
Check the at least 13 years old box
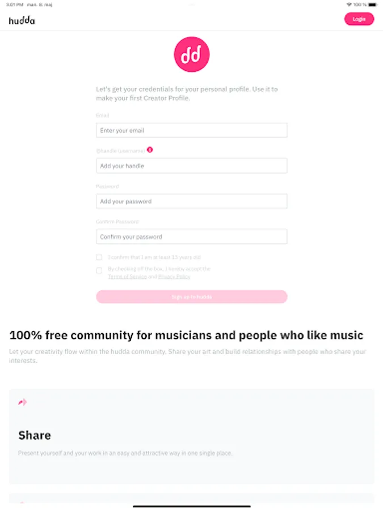tap(99, 257)
